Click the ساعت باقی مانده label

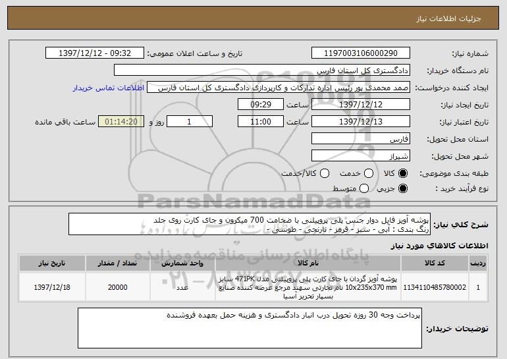coord(65,122)
